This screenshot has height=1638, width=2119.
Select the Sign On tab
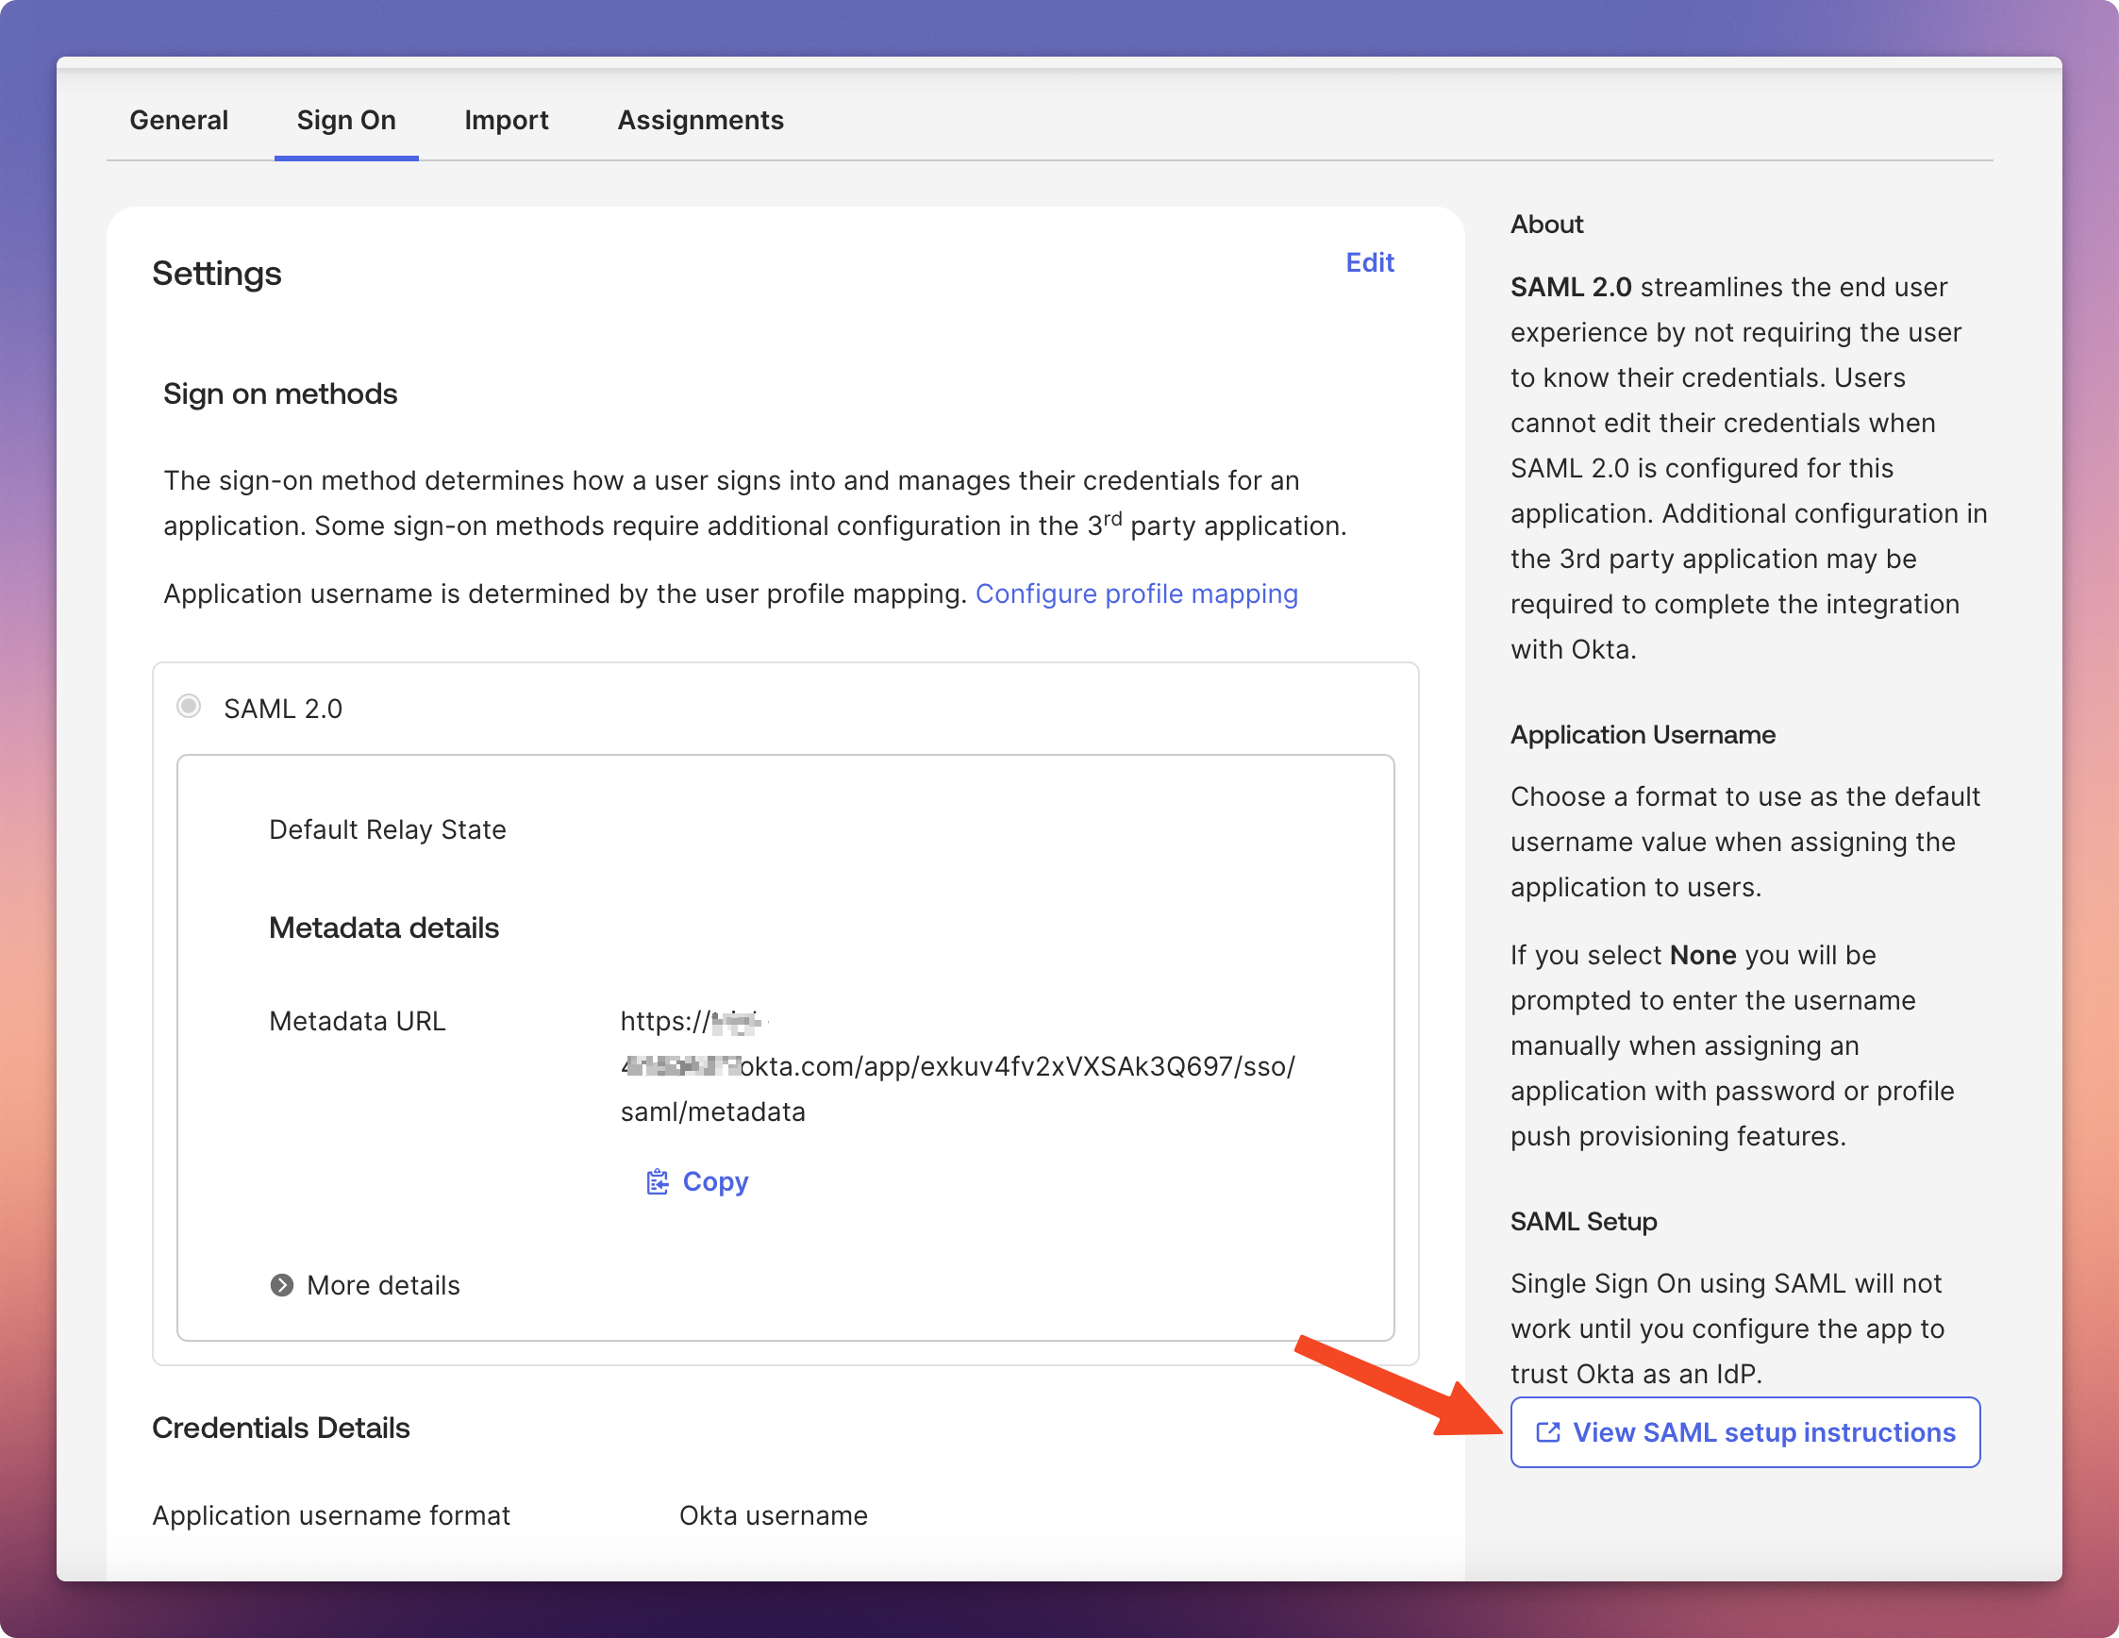tap(345, 121)
